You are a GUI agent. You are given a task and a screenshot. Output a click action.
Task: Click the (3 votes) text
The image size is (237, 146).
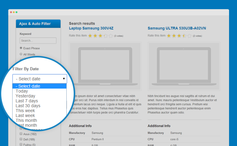coord(119,36)
